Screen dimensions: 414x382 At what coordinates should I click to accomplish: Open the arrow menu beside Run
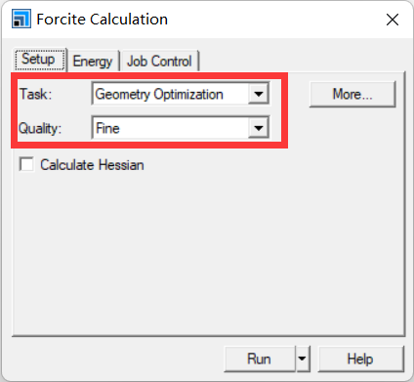pos(303,359)
